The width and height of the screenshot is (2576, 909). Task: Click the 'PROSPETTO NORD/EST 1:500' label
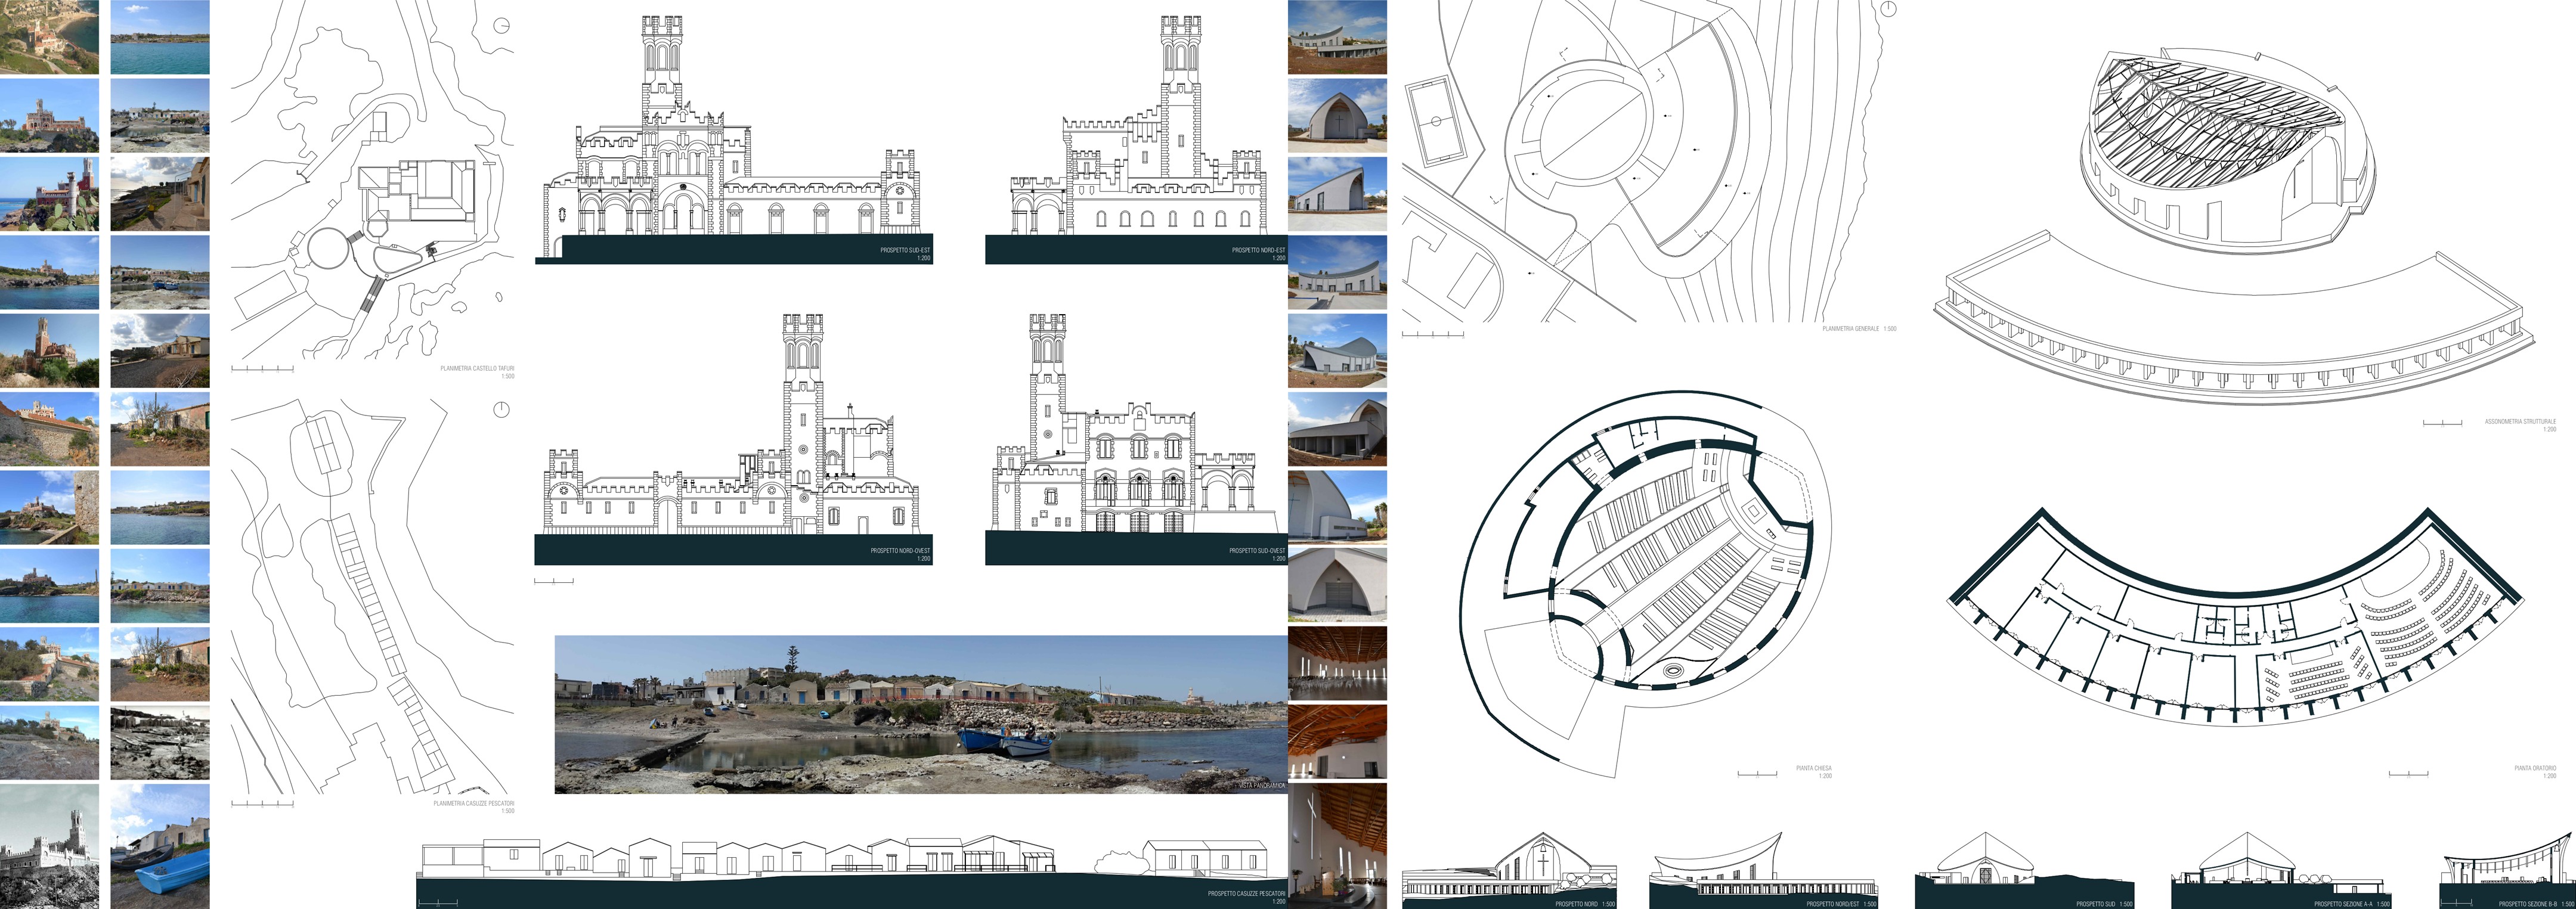(1841, 904)
